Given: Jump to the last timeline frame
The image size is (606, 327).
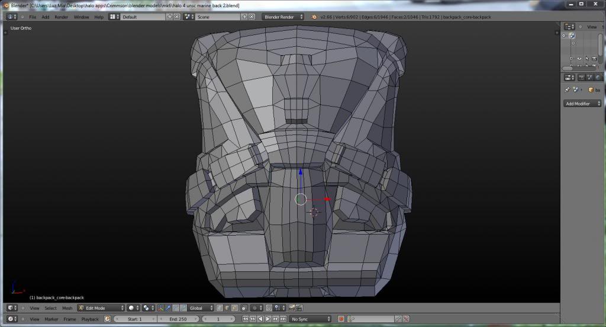Looking at the screenshot, I should [283, 319].
